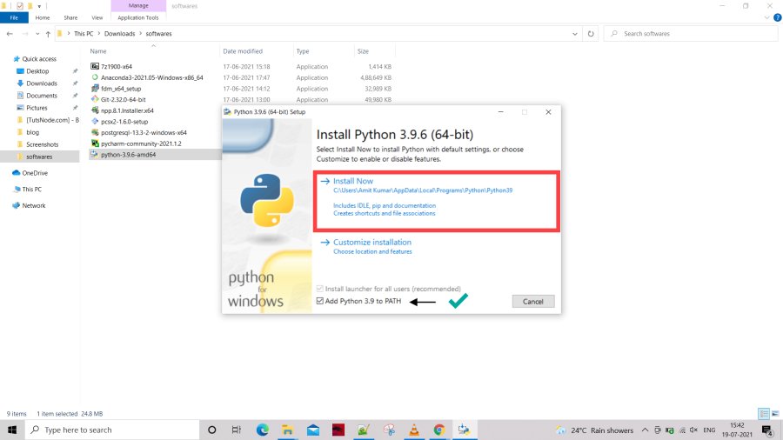Toggle Install launcher for all users checkbox
783x440 pixels.
point(319,289)
